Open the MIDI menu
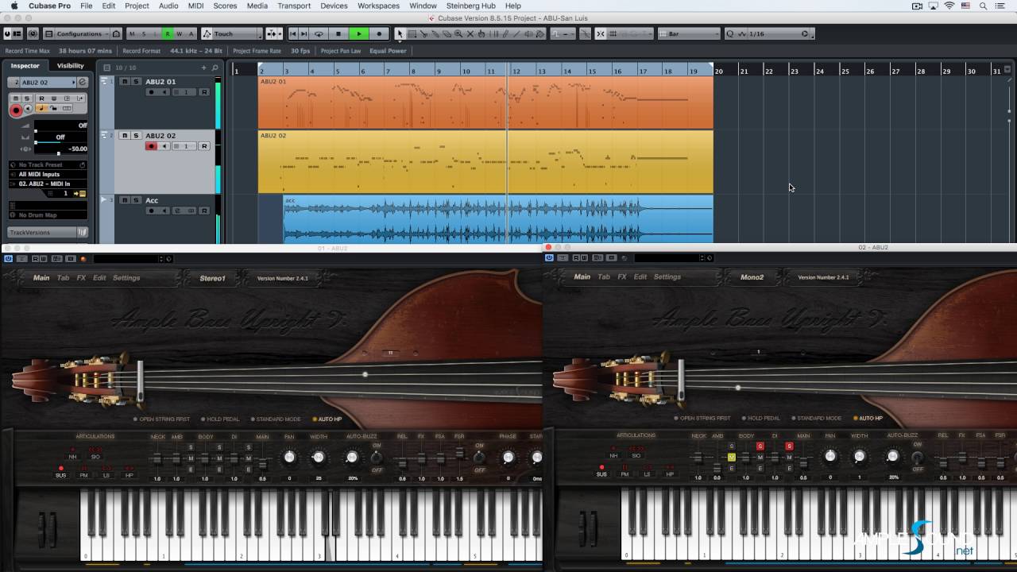 tap(195, 6)
